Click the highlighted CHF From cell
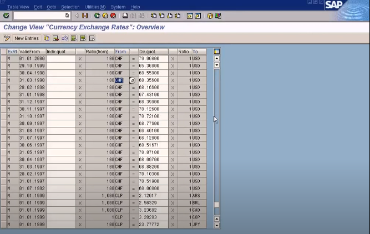Image resolution: width=370 pixels, height=234 pixels. tap(121, 80)
